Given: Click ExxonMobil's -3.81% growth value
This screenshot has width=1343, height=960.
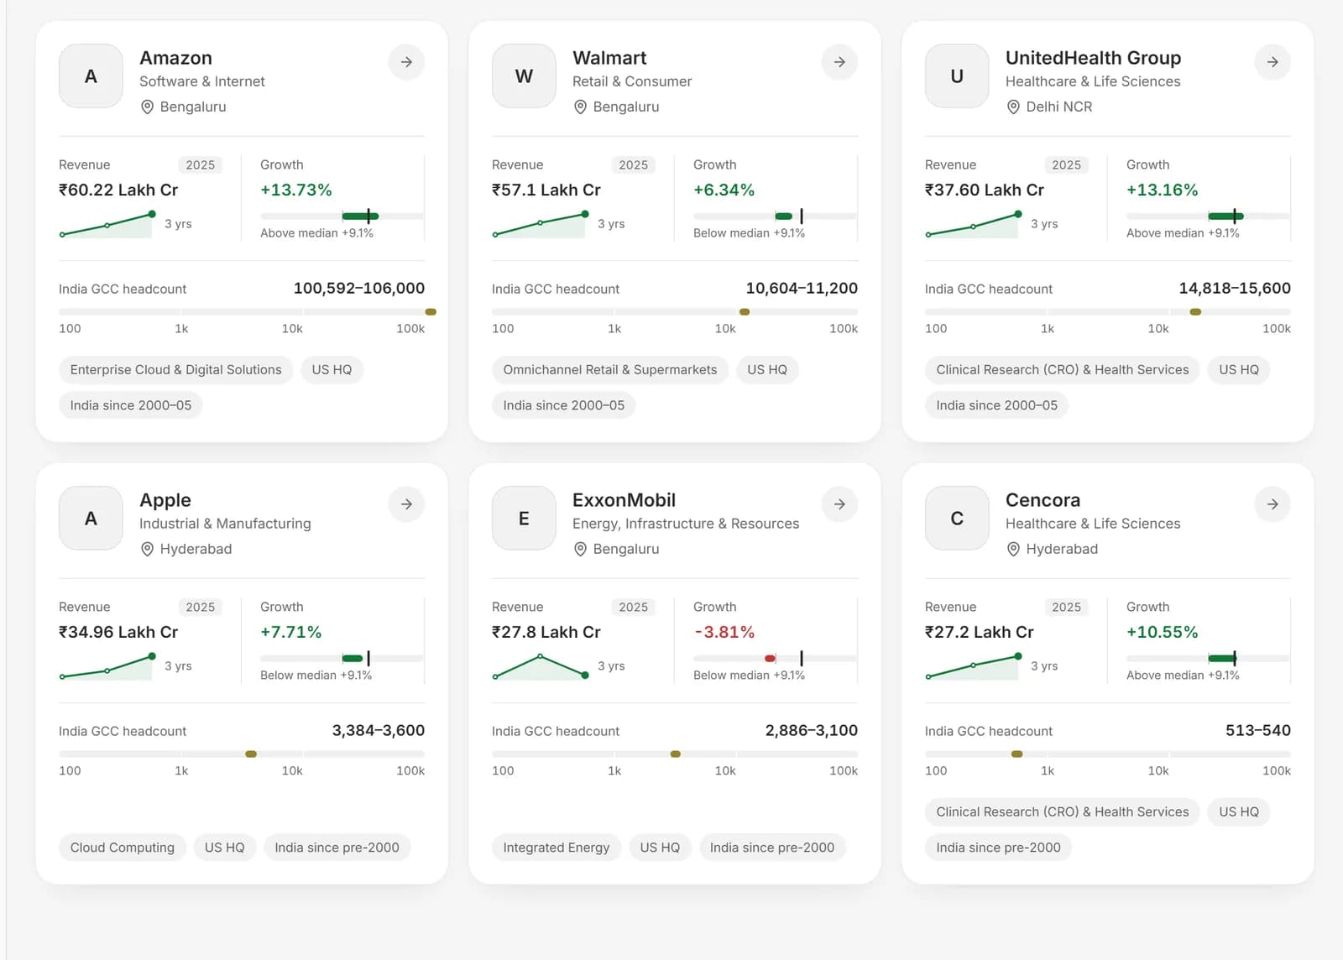Looking at the screenshot, I should tap(724, 632).
